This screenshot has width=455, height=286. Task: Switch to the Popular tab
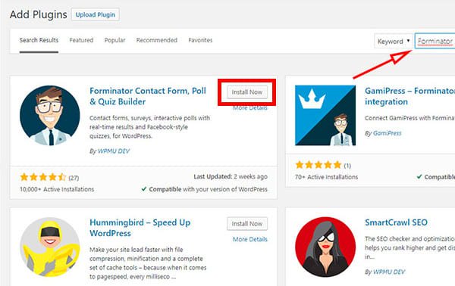(x=115, y=40)
